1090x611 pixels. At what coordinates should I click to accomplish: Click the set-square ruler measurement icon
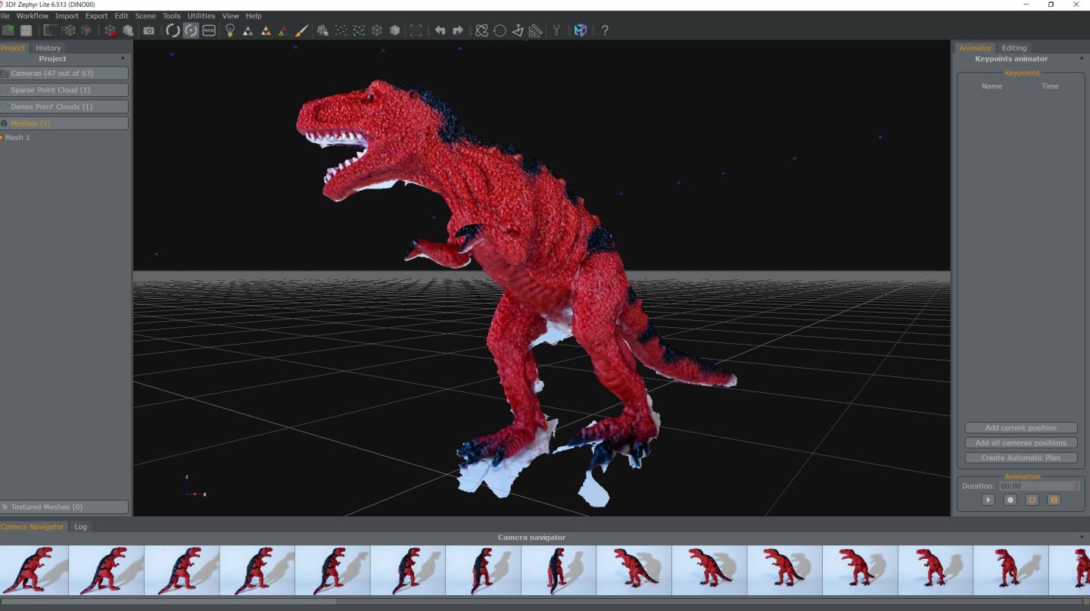[536, 30]
